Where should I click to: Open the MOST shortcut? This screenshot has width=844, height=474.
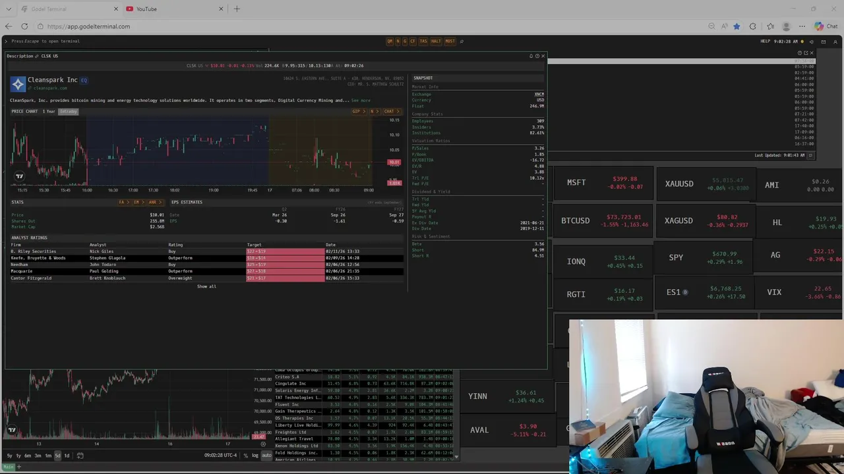click(450, 41)
